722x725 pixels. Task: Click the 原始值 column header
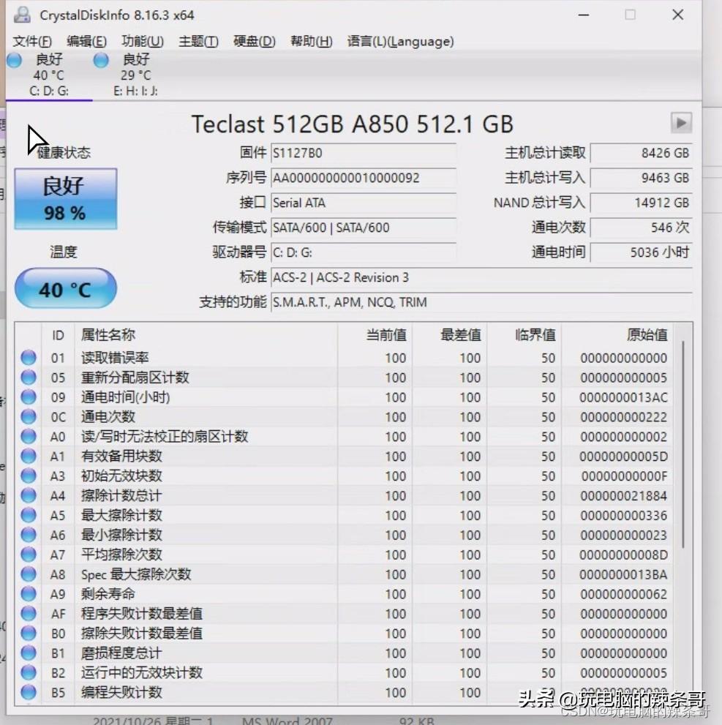point(617,335)
